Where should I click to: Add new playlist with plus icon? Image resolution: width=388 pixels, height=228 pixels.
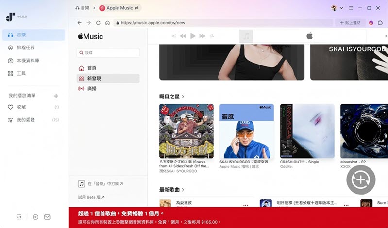56,96
